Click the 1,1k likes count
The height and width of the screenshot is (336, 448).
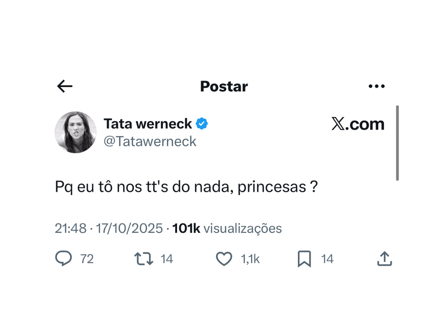tap(250, 259)
